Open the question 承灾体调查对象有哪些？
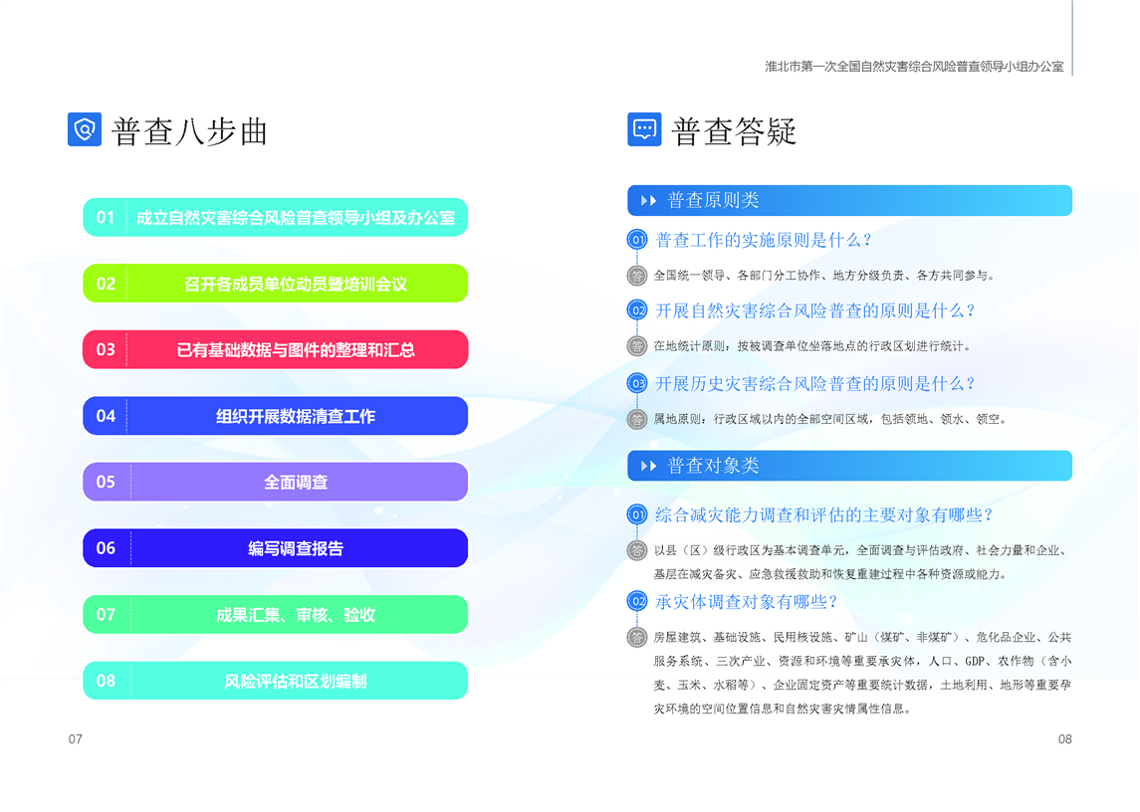Viewport: 1140px width, 812px height. coord(747,601)
